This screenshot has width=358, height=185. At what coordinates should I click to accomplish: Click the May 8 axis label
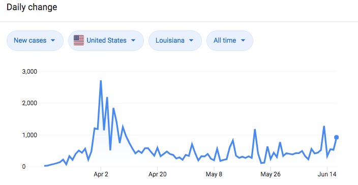pyautogui.click(x=214, y=174)
